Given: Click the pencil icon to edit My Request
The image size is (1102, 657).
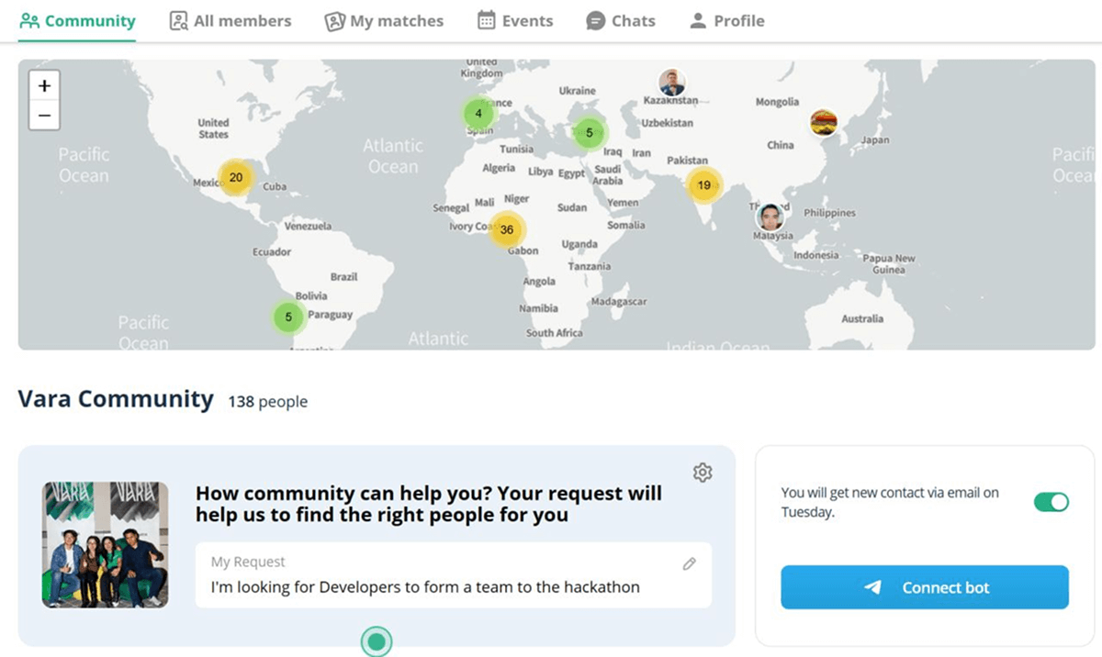Looking at the screenshot, I should point(690,564).
